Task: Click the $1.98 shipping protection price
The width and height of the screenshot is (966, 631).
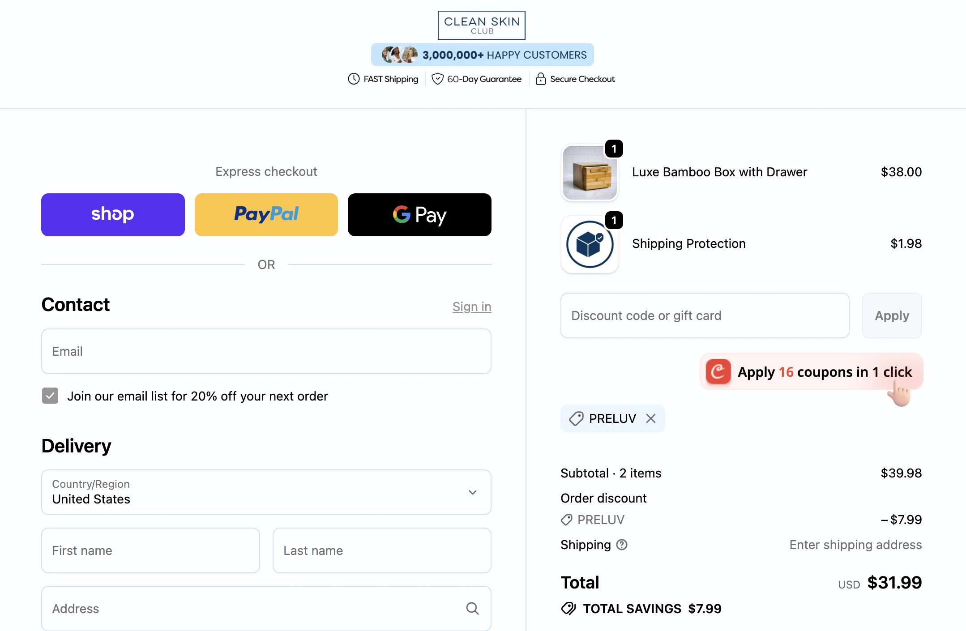Action: pyautogui.click(x=906, y=243)
